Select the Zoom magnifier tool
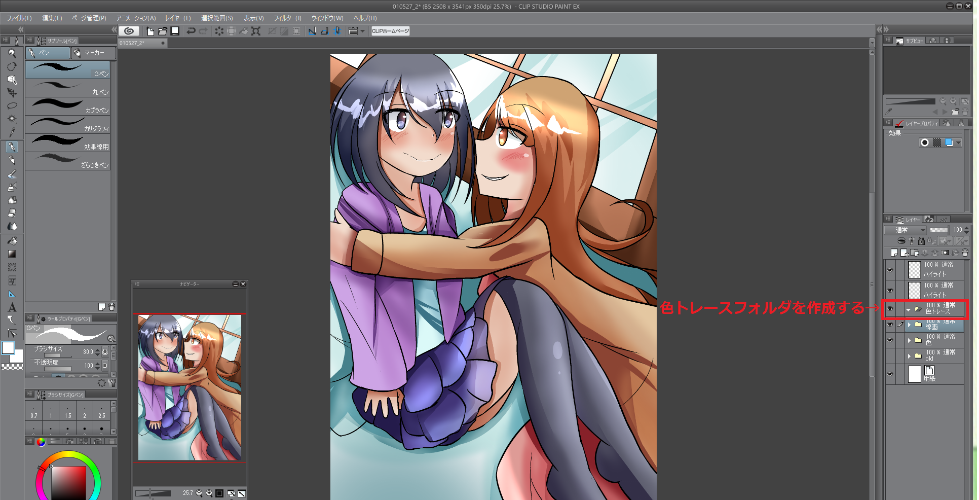This screenshot has width=979, height=500. (x=12, y=53)
